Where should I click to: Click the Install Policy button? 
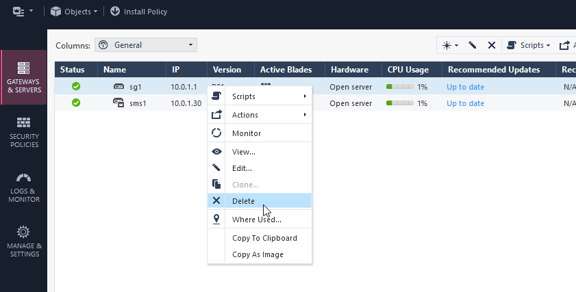[138, 12]
